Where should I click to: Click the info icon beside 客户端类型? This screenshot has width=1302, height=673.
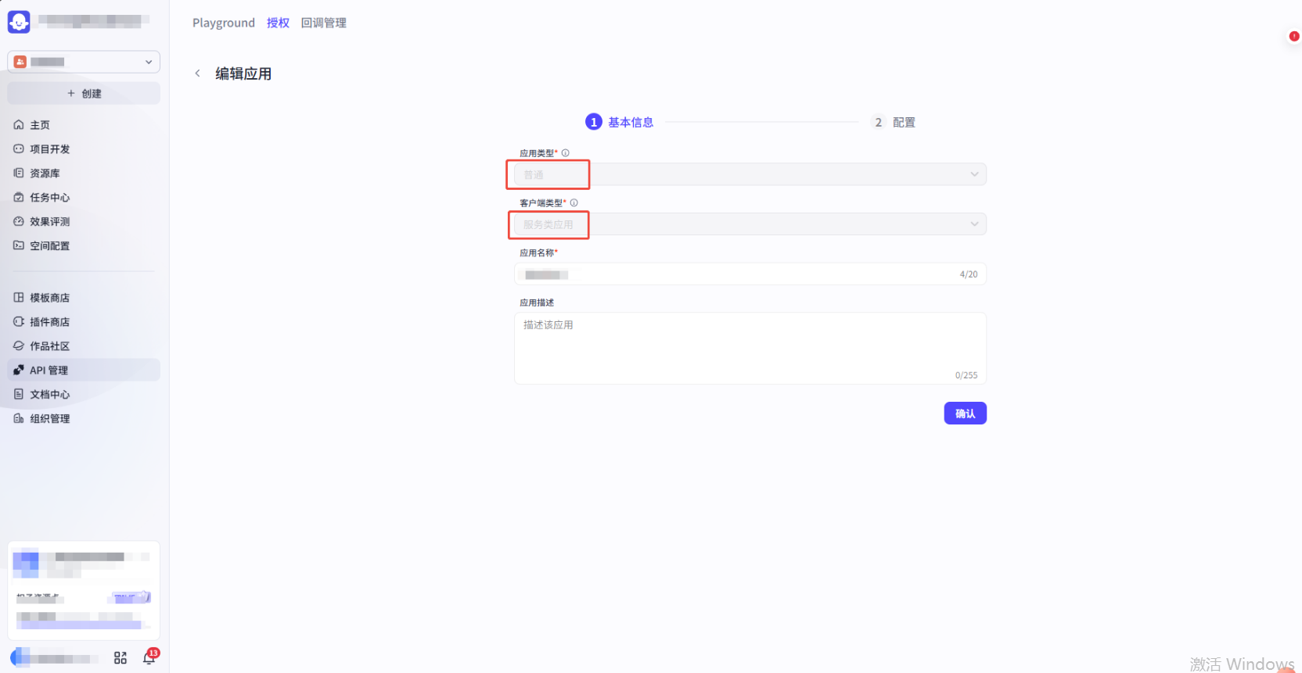click(x=574, y=203)
